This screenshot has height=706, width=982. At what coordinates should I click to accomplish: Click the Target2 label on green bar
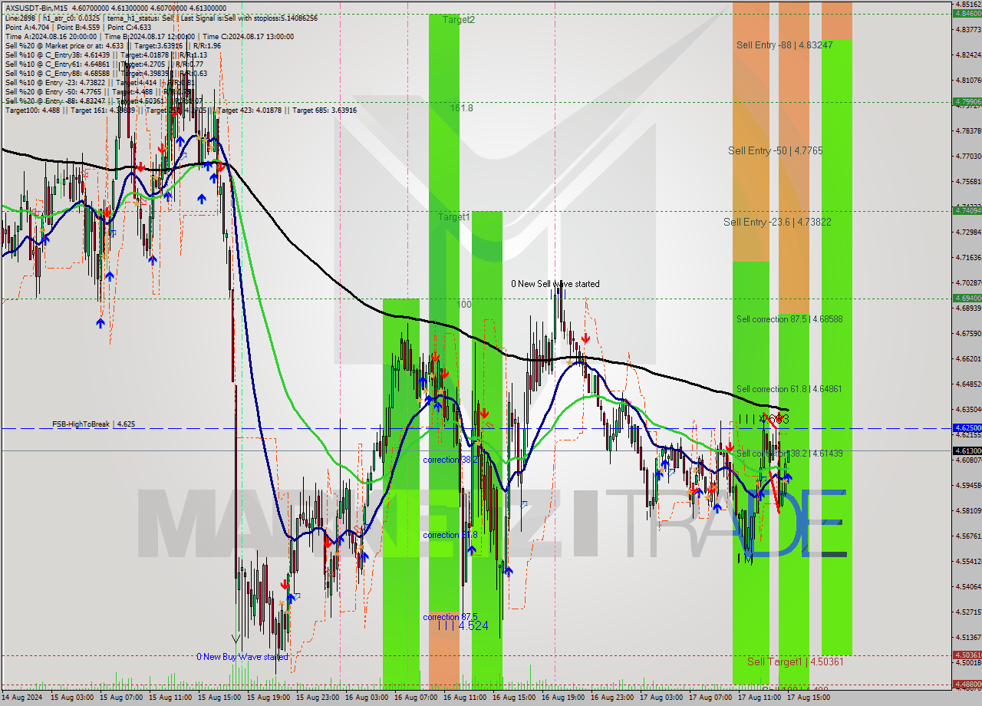[x=459, y=20]
